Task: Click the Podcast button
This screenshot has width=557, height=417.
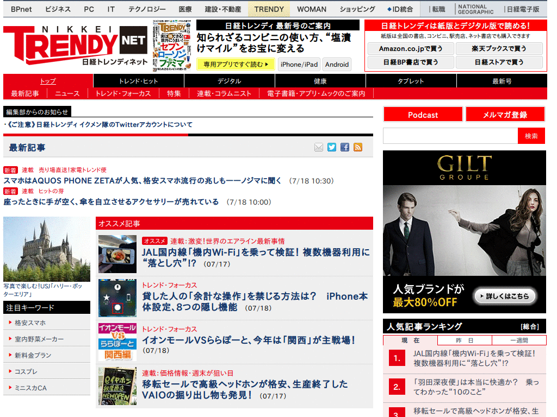Action: [423, 115]
